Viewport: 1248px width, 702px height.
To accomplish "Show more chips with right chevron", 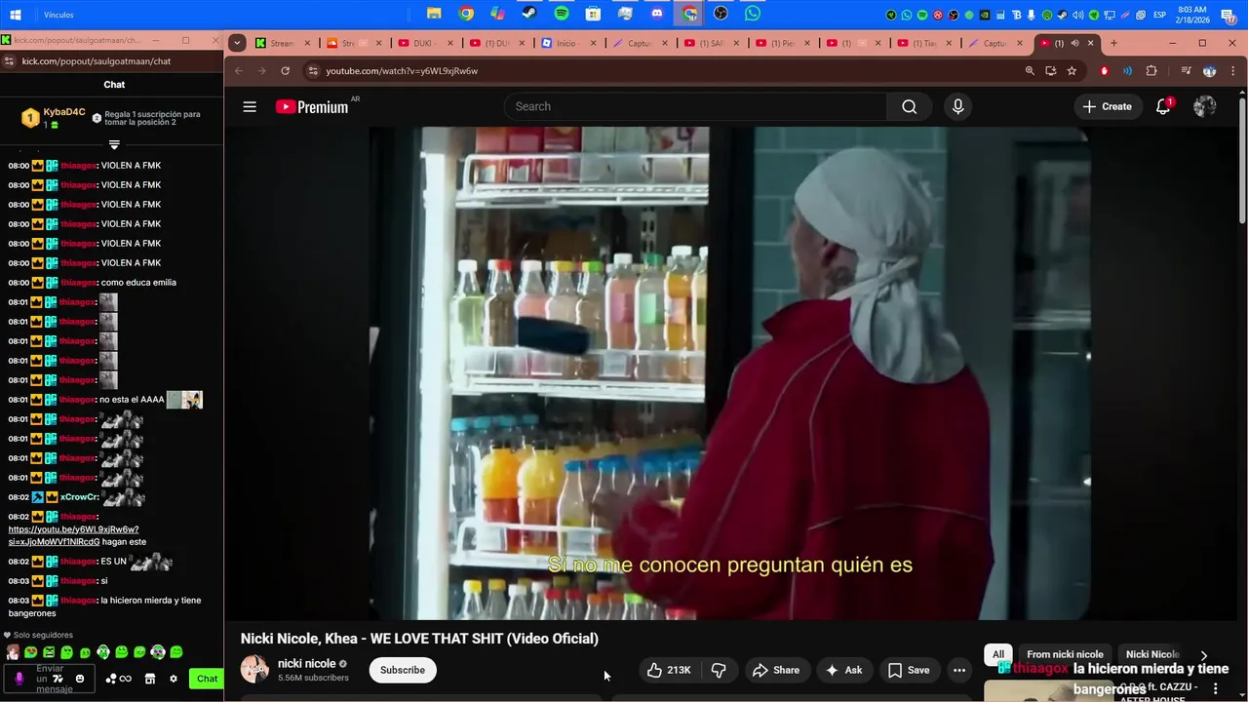I will pyautogui.click(x=1203, y=655).
